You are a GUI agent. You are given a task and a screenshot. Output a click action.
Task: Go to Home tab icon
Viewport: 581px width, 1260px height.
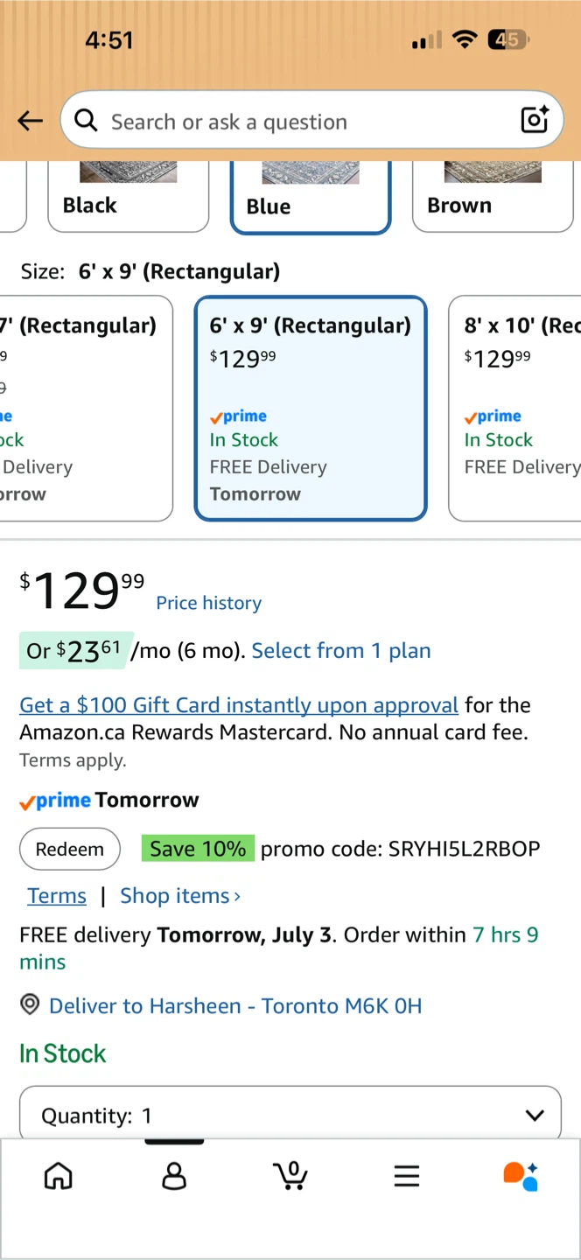tap(59, 1176)
